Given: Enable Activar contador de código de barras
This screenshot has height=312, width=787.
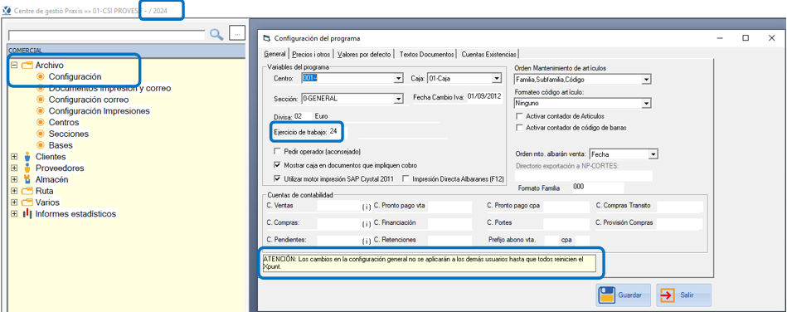Looking at the screenshot, I should [x=519, y=128].
